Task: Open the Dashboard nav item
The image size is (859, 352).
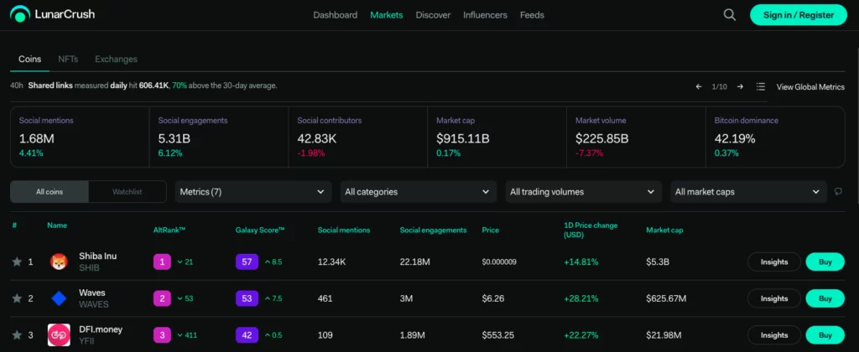Action: [336, 15]
